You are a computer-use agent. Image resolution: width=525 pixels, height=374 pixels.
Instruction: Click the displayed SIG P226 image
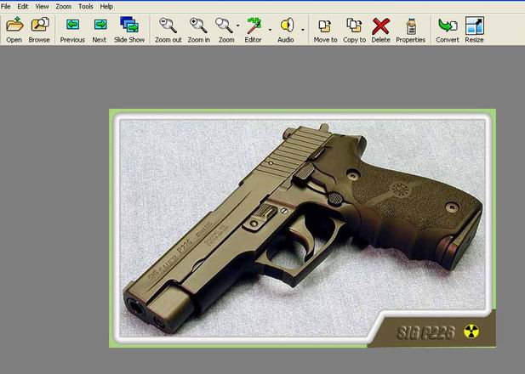302,228
